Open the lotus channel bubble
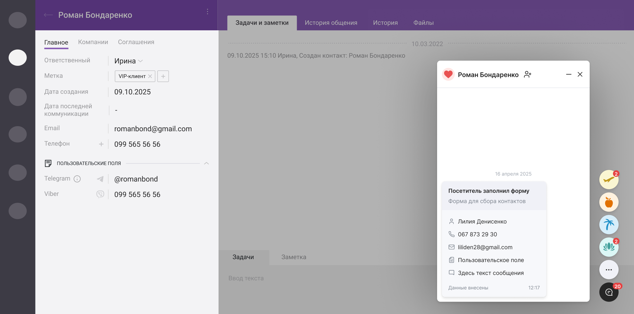Image resolution: width=634 pixels, height=314 pixels. 609,247
